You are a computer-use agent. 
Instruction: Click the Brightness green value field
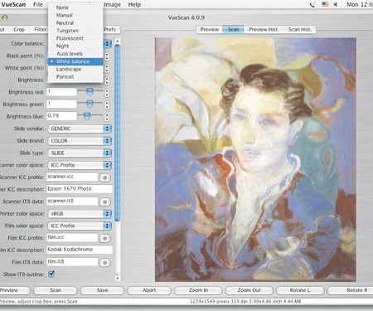(61, 104)
